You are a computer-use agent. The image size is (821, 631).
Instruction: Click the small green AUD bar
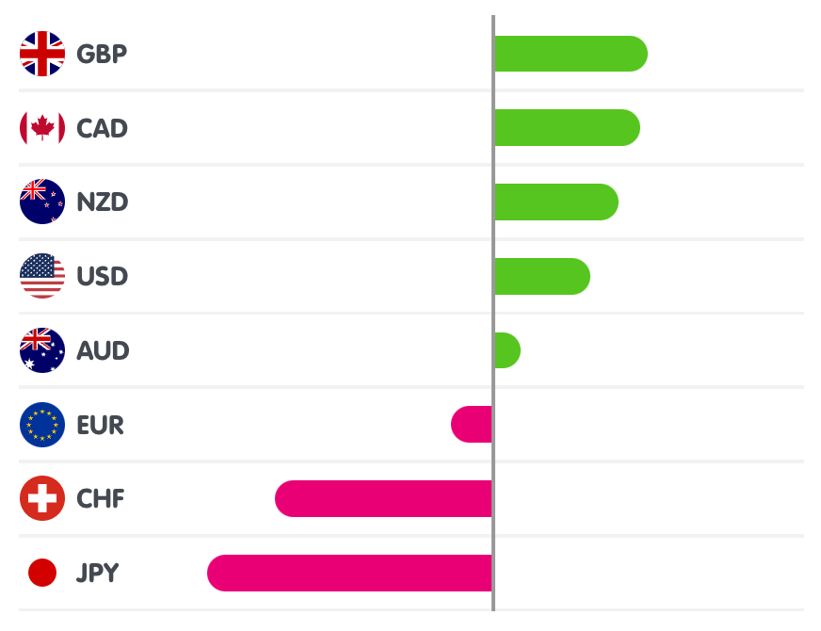click(507, 350)
